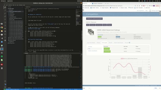Screen dimensions: 161x90
Task: Expand the Current phase disclosure triangle
Action: click(98, 35)
